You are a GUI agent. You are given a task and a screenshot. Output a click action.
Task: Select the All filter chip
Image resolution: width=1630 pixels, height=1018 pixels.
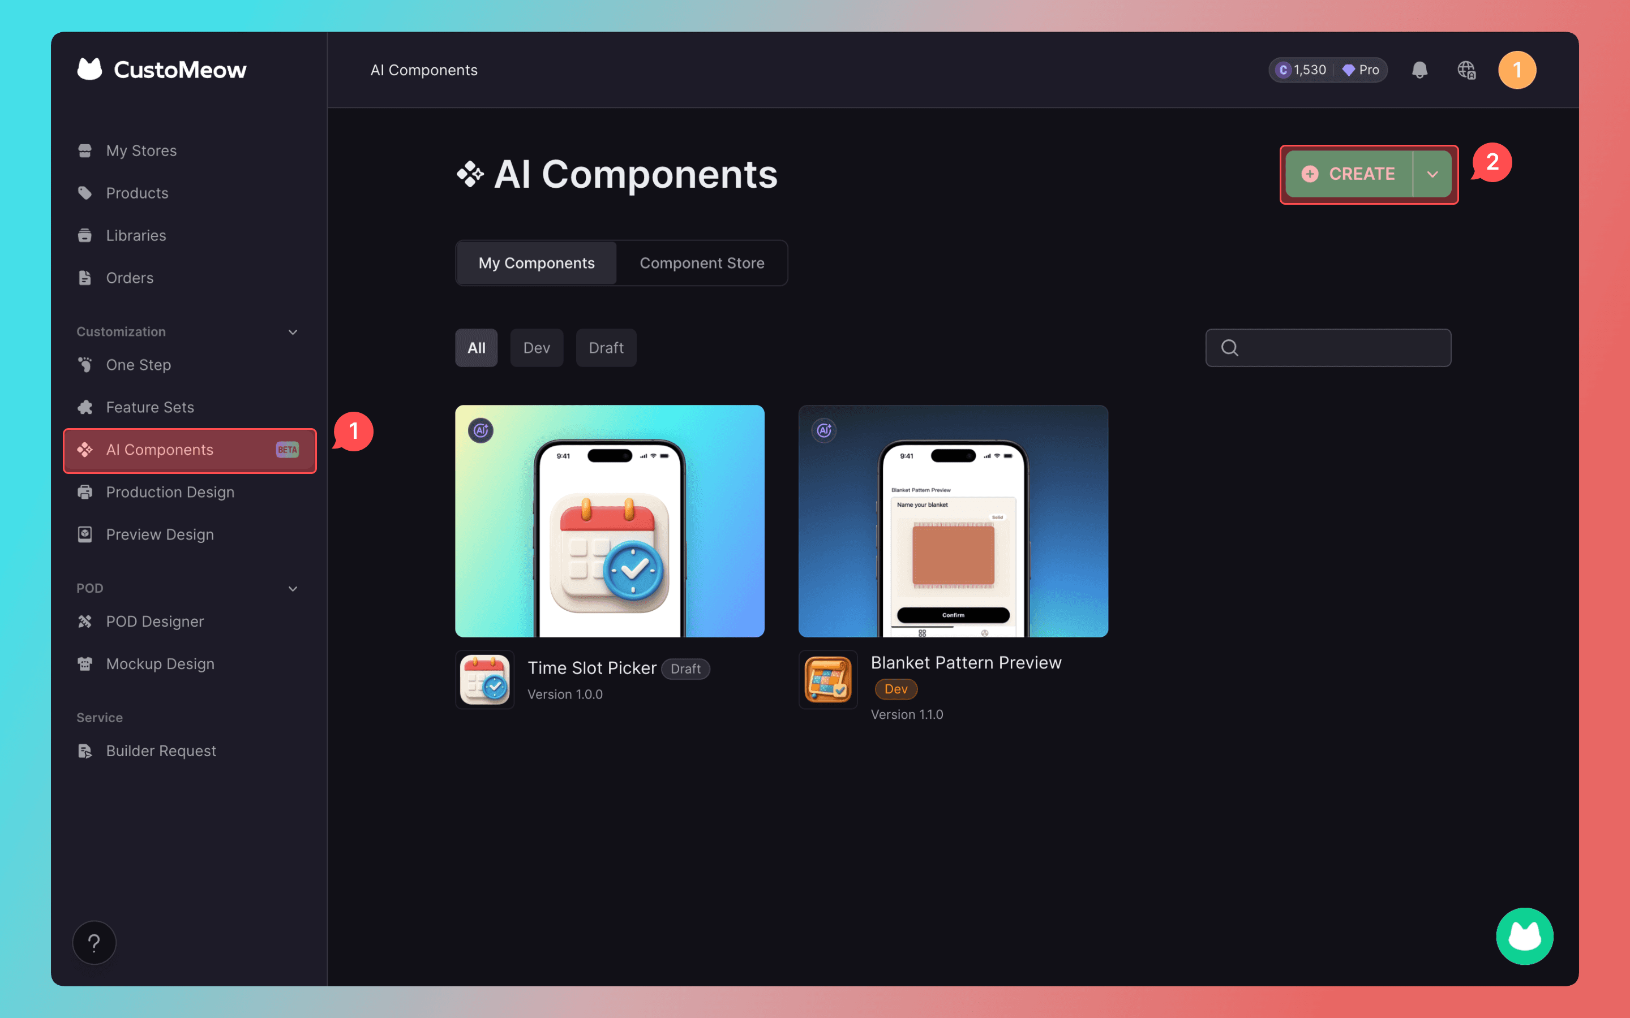point(476,348)
